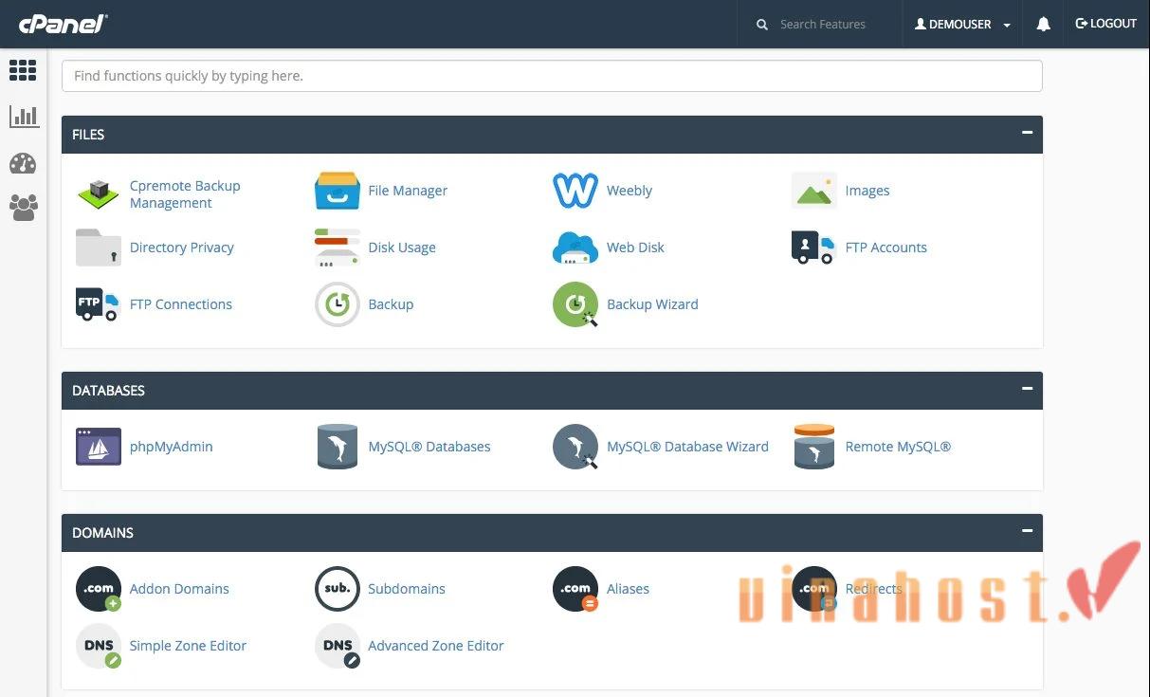The width and height of the screenshot is (1150, 697).
Task: Open the Simple Zone Editor link
Action: (188, 646)
